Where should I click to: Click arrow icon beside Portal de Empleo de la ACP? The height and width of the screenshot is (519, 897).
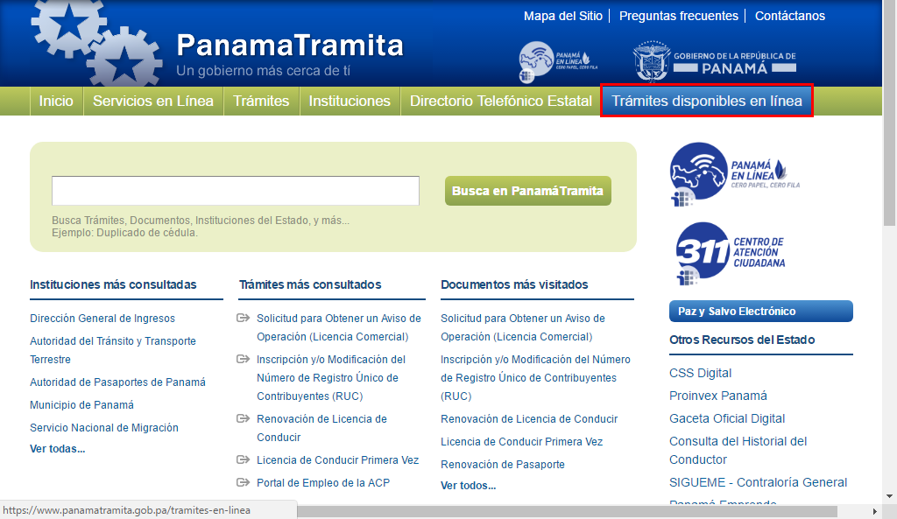click(244, 482)
